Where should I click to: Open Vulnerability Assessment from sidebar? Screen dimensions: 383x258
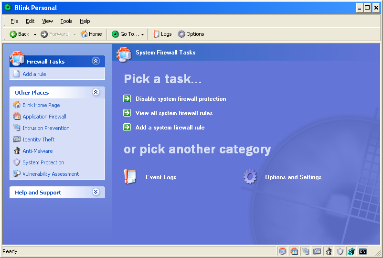(x=51, y=174)
